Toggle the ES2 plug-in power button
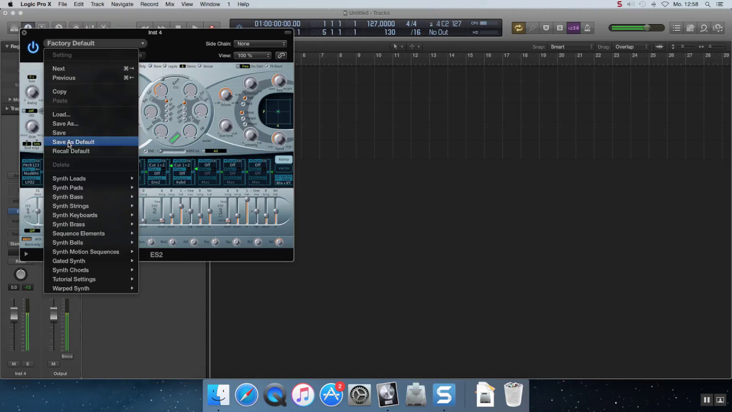 [33, 47]
